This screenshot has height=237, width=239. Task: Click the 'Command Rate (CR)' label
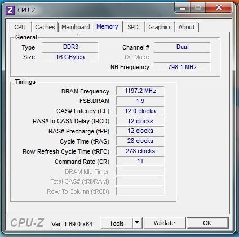pos(82,162)
